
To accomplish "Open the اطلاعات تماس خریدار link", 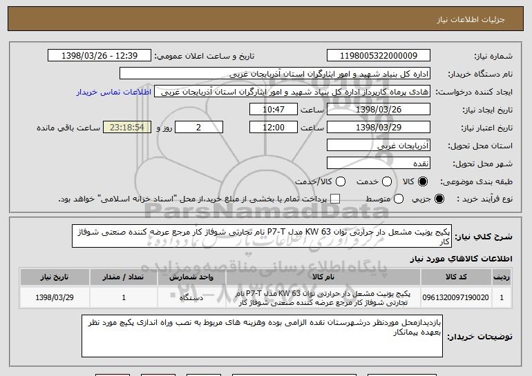I will coord(114,92).
